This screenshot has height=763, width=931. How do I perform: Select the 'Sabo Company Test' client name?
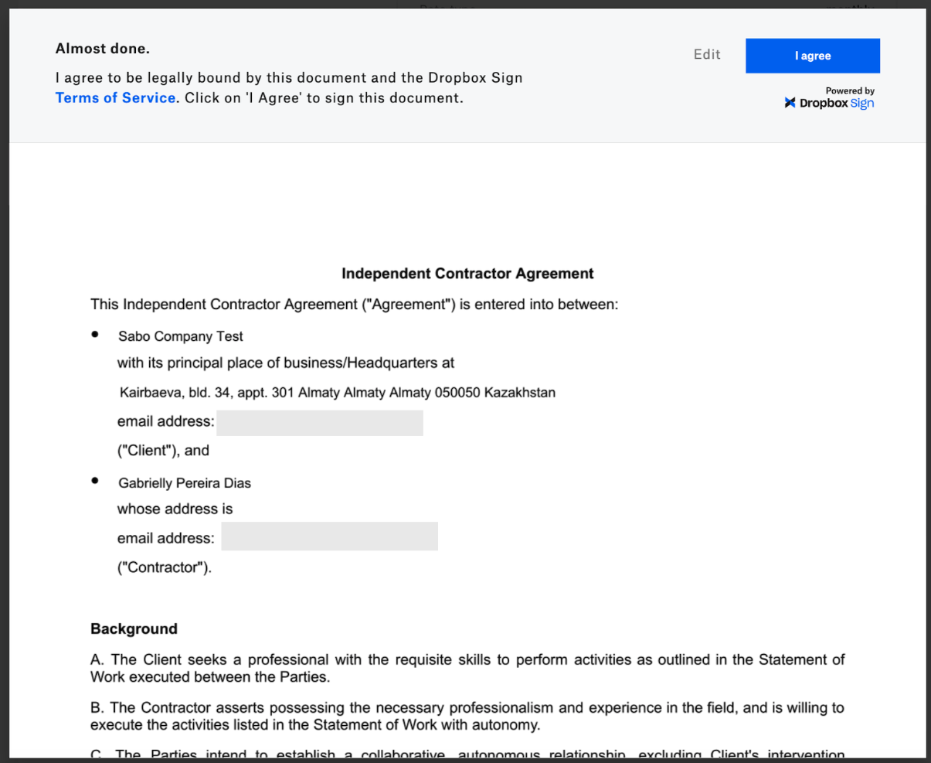point(181,336)
